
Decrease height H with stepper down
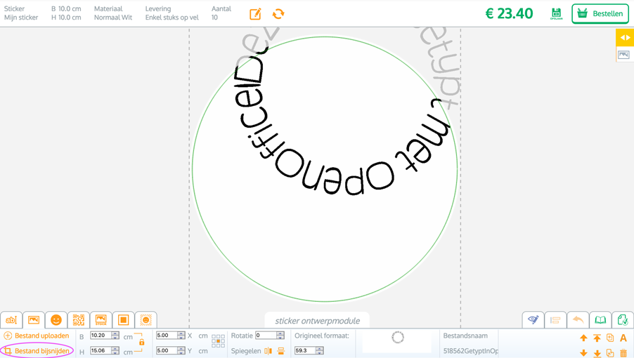pyautogui.click(x=115, y=352)
